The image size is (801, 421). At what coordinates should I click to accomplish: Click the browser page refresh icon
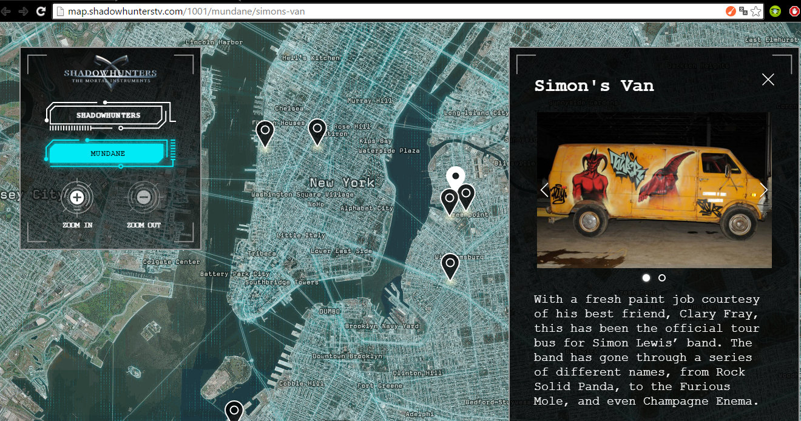(41, 10)
